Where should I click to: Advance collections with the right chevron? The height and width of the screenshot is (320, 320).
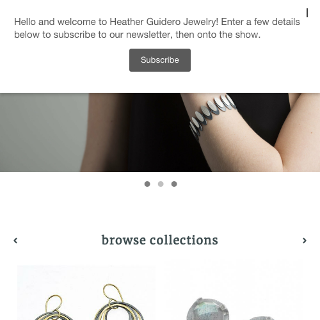[x=305, y=241]
